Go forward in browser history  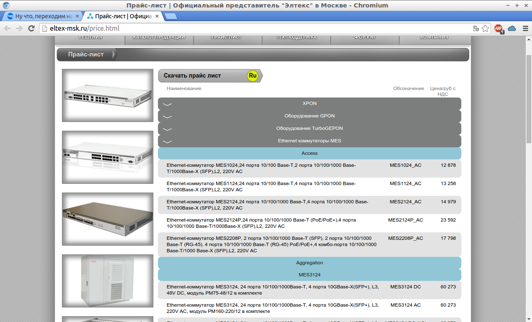pos(19,28)
